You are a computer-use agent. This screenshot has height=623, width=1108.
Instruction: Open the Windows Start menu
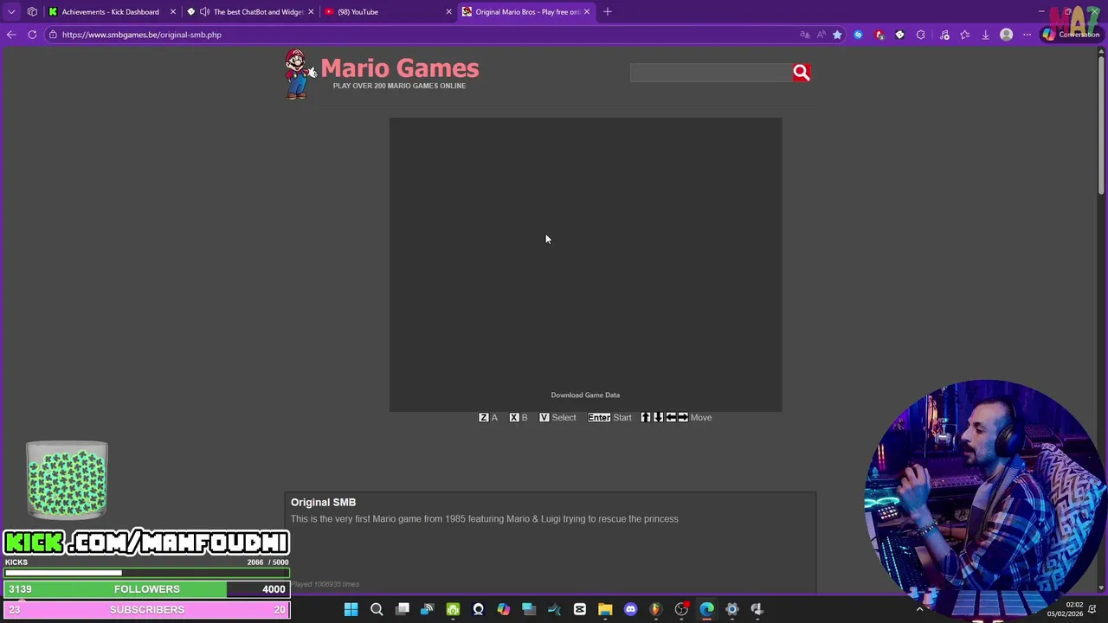351,610
